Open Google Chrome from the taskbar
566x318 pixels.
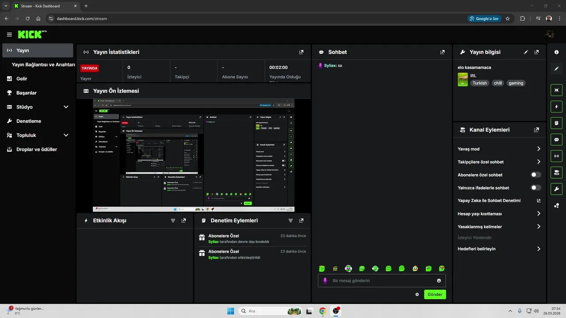323,311
